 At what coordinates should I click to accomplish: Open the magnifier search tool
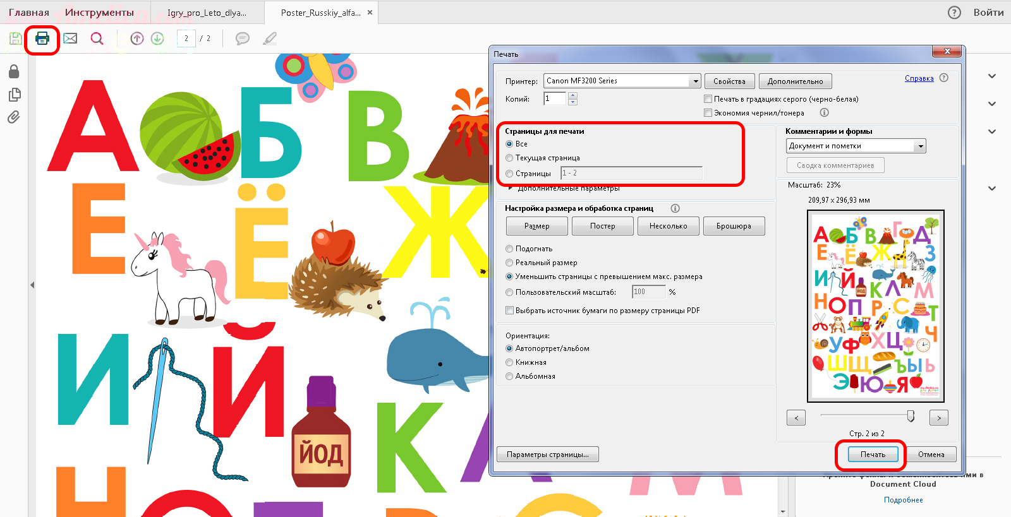97,39
